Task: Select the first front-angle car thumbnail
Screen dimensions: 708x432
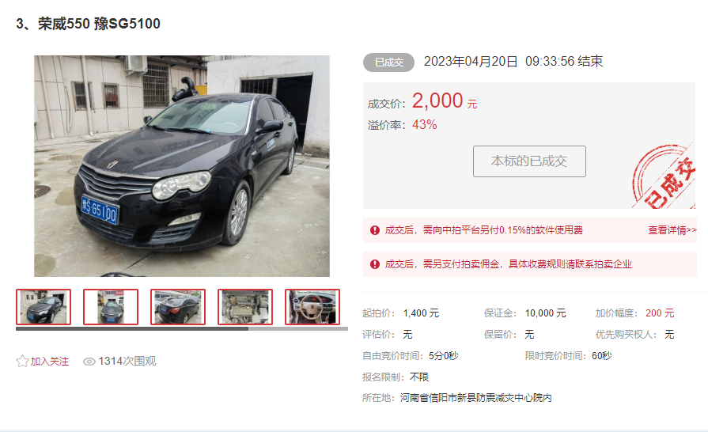Action: (44, 307)
